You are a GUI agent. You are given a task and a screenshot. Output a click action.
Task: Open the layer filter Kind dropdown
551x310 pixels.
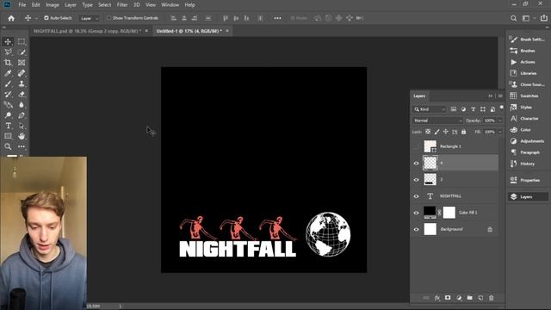tap(430, 109)
